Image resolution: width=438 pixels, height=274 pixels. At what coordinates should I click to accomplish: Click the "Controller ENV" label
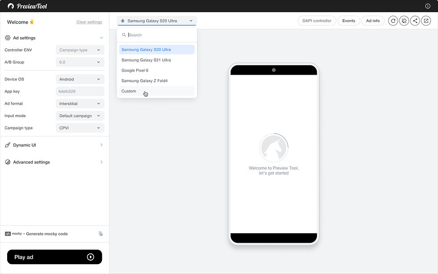18,50
